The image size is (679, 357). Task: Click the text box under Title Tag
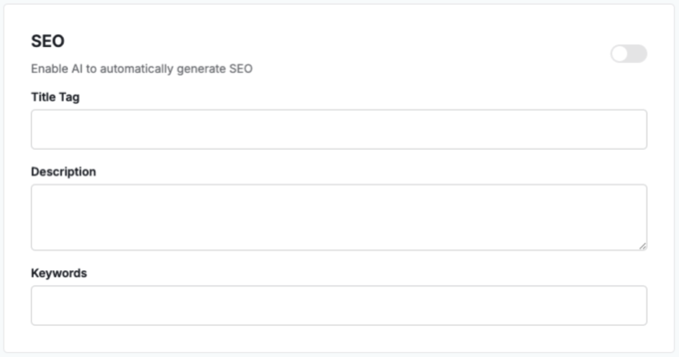pyautogui.click(x=339, y=129)
